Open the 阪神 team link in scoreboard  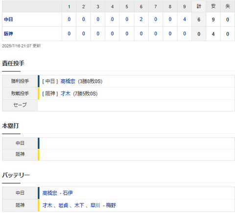[8, 34]
